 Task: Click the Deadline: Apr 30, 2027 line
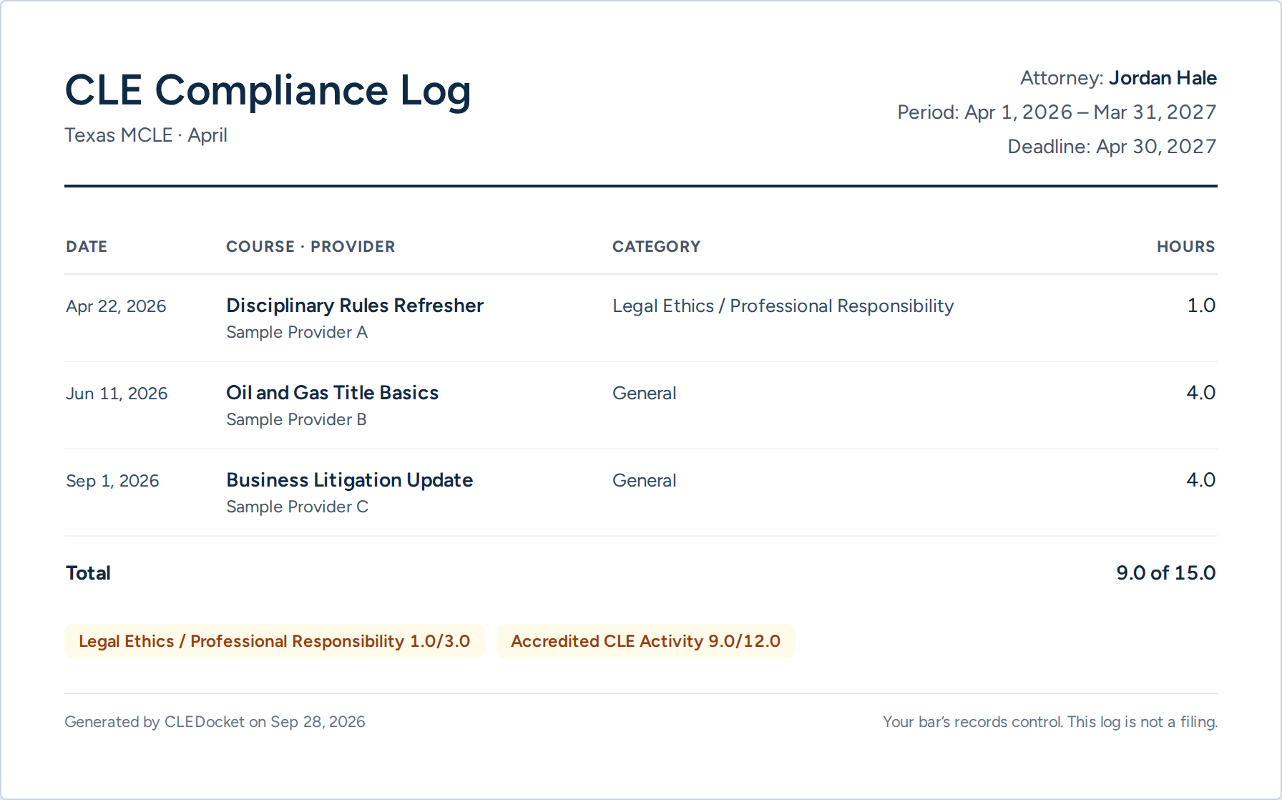pyautogui.click(x=1112, y=147)
